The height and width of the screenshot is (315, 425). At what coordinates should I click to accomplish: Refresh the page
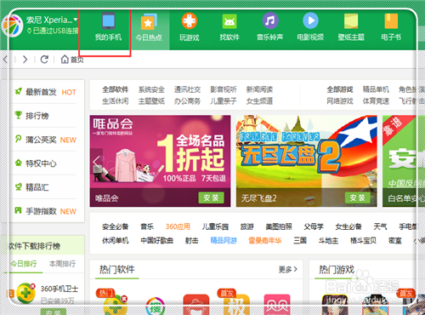tap(44, 60)
